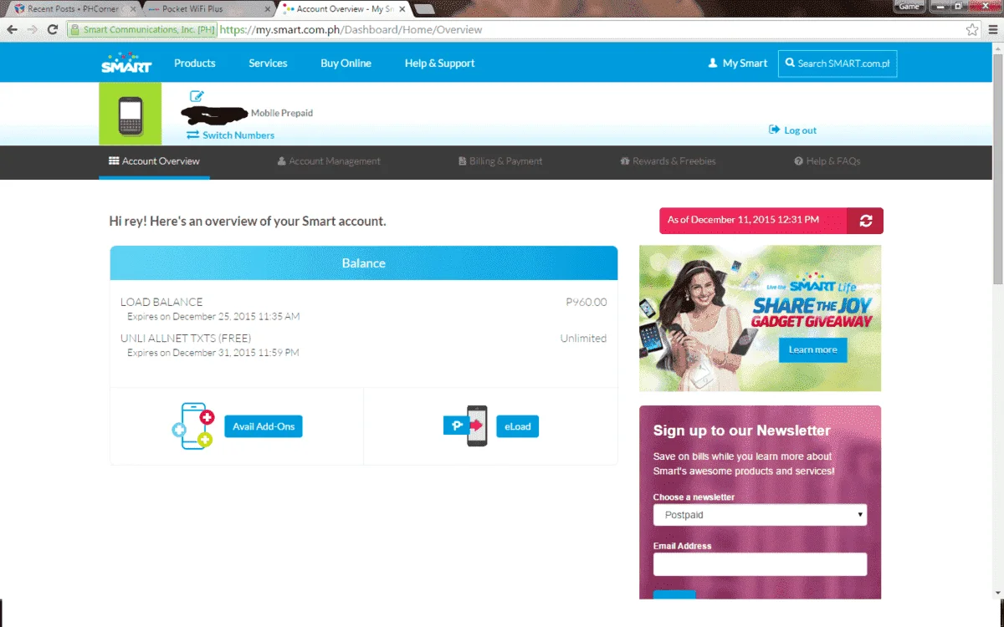Click the green padlock security indicator

pyautogui.click(x=75, y=29)
